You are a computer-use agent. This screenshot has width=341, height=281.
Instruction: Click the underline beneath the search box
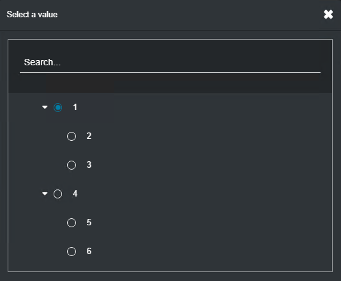click(170, 72)
